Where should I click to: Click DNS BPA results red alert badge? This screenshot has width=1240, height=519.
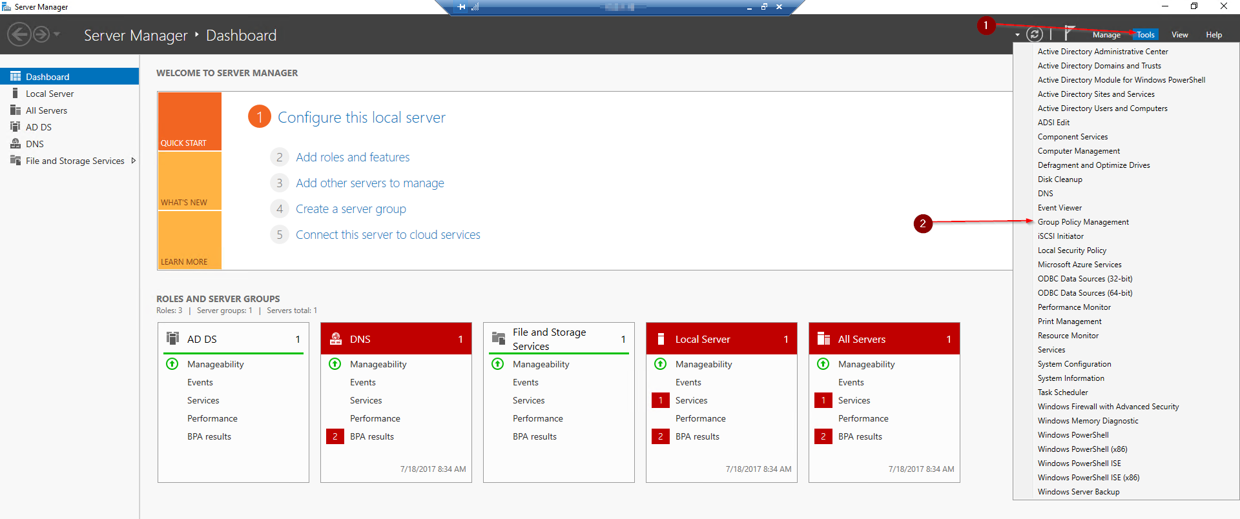(x=335, y=436)
